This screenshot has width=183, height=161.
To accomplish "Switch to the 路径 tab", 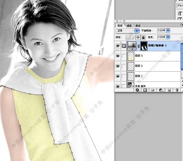I will [138, 26].
